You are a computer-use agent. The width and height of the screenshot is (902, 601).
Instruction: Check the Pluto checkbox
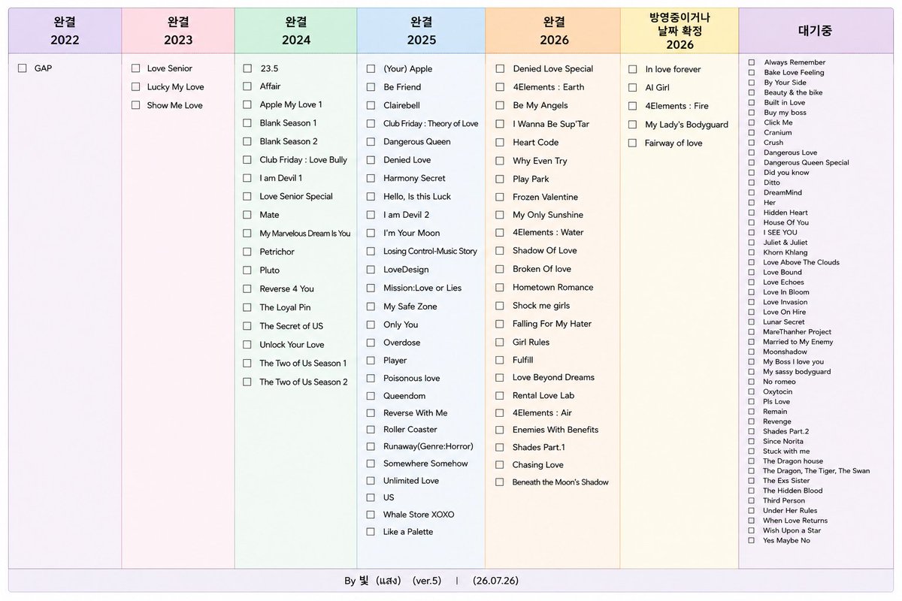247,270
